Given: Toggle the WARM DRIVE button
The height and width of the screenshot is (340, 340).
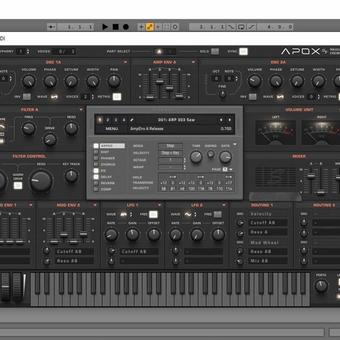Looking at the screenshot, I should [18, 186].
